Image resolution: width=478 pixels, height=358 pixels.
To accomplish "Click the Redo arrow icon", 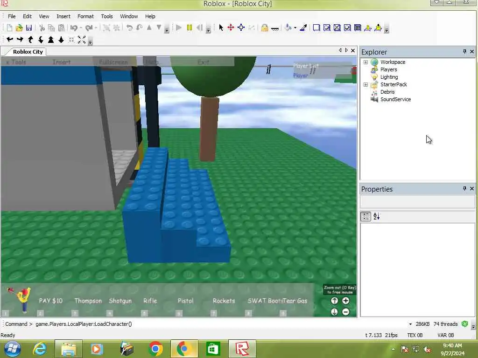I will (x=89, y=28).
